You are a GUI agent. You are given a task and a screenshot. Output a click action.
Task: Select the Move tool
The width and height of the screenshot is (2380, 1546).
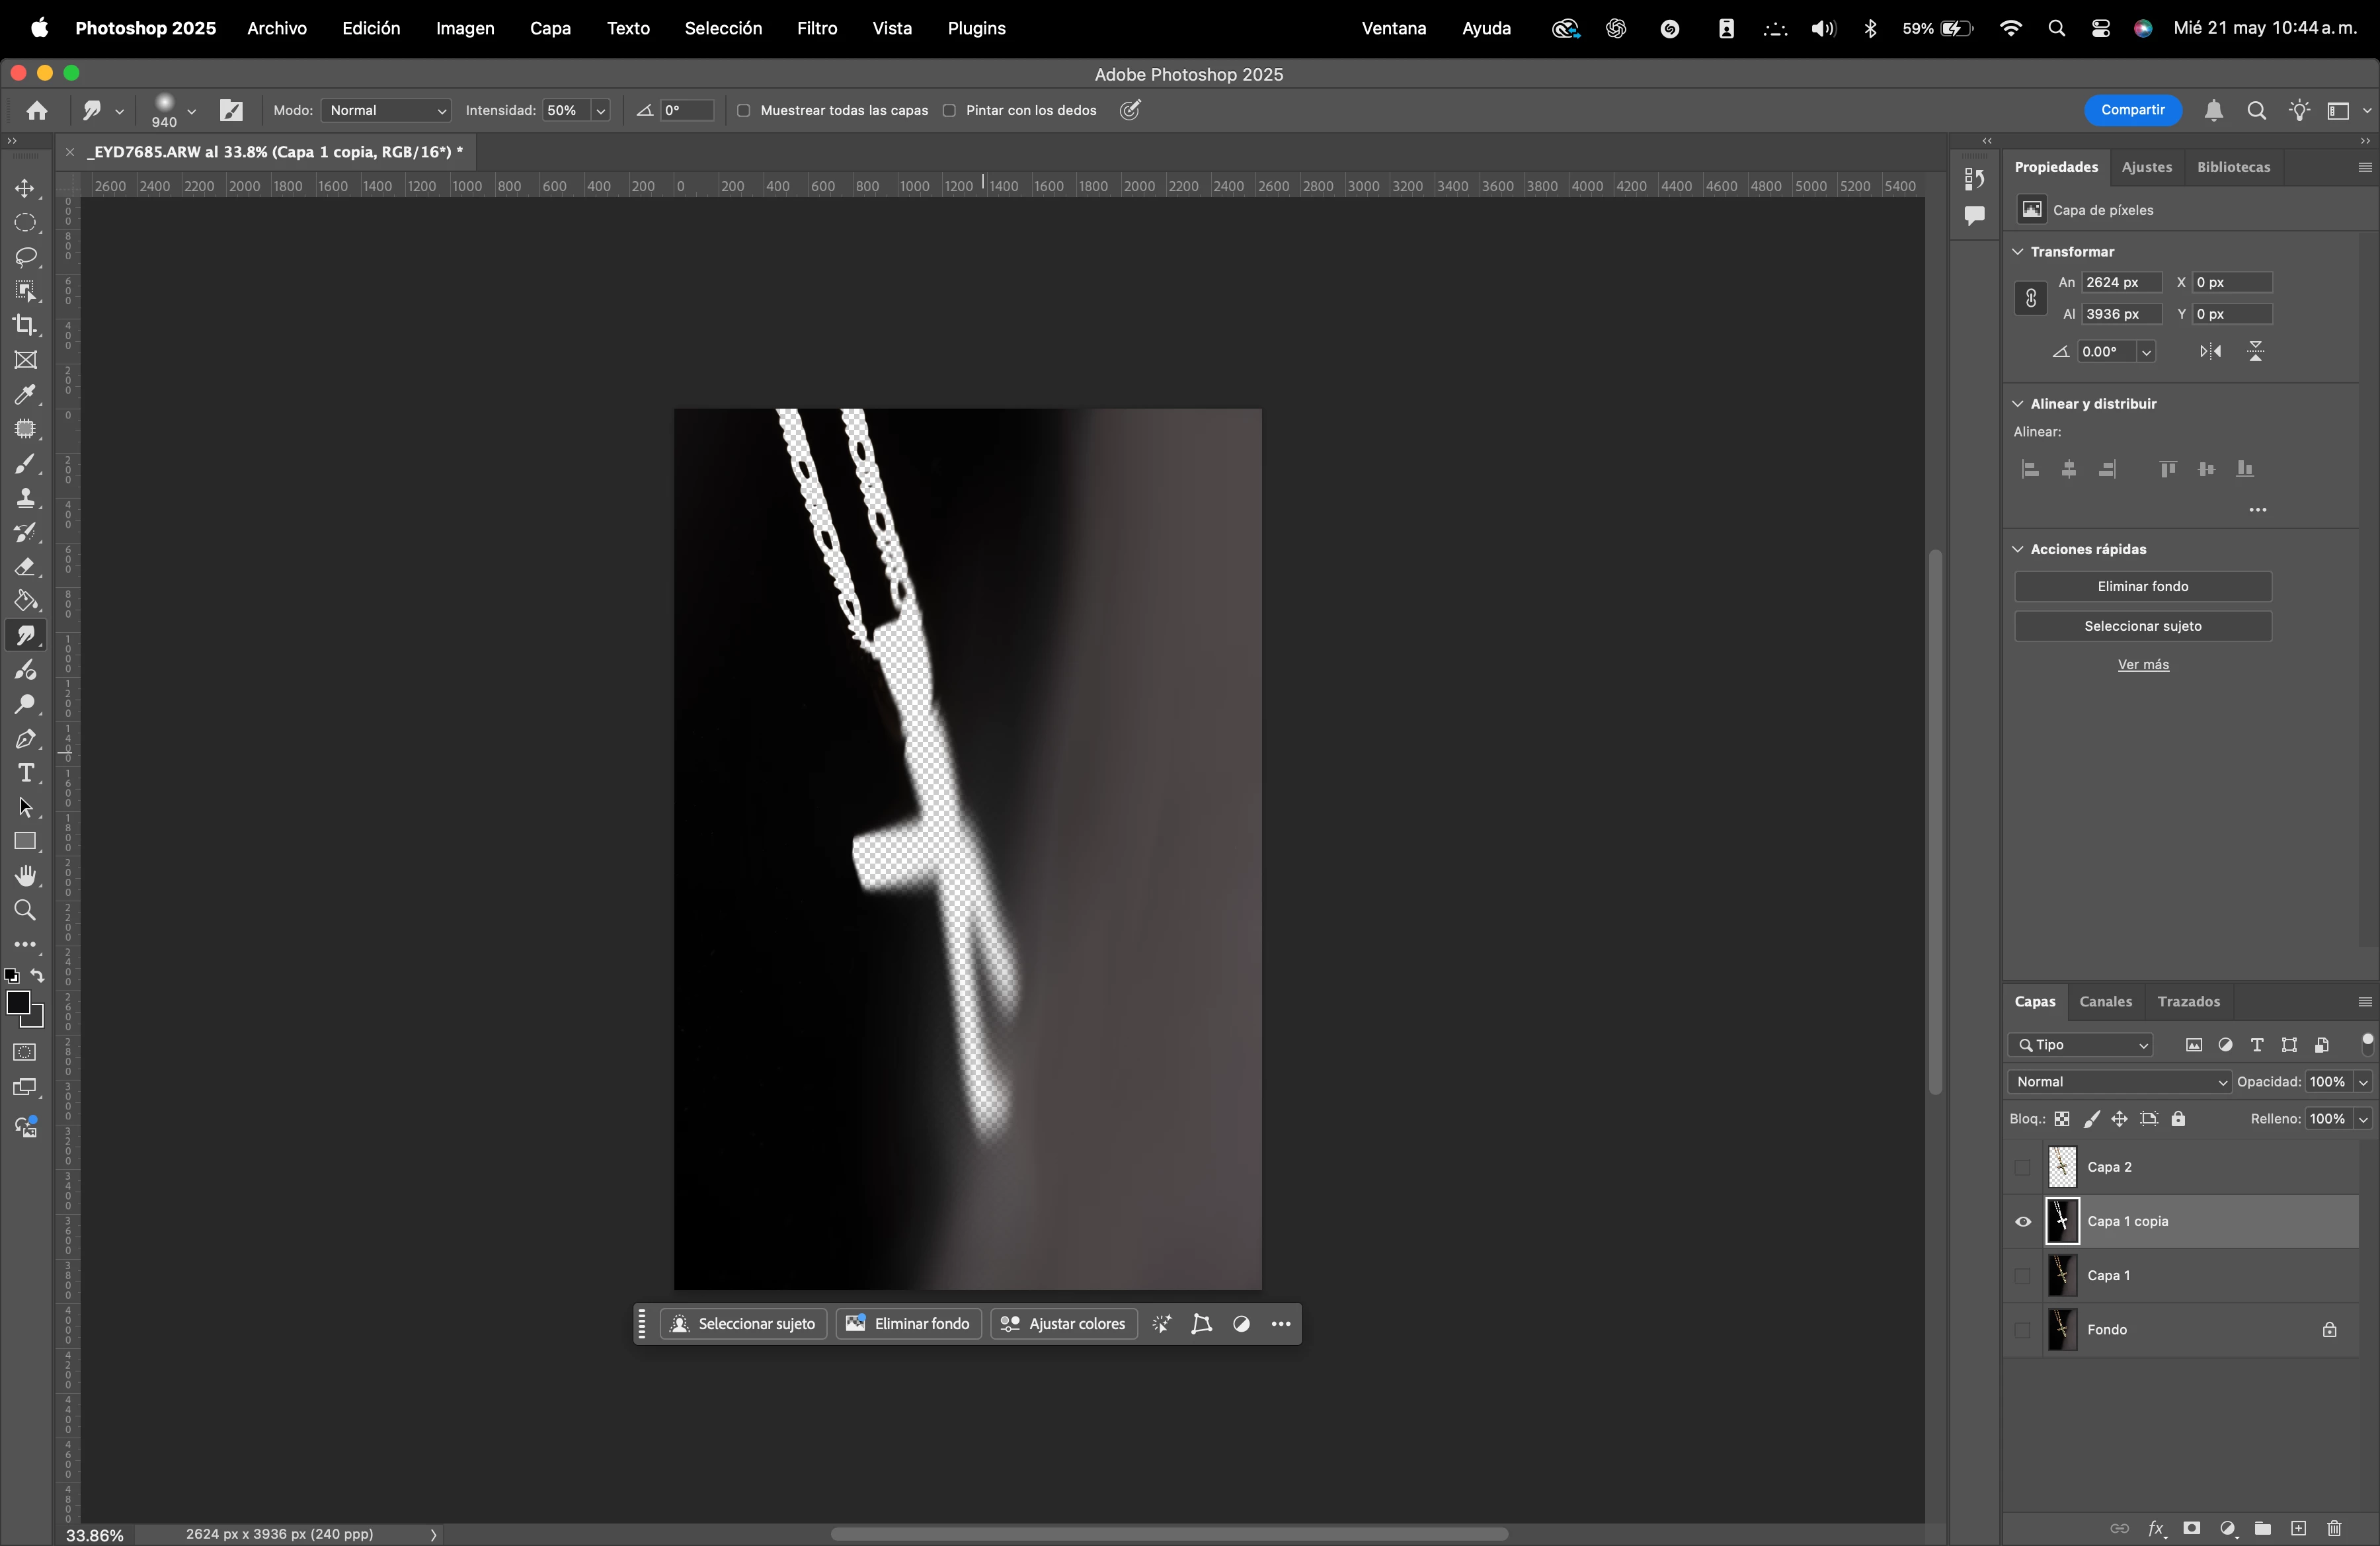point(25,188)
